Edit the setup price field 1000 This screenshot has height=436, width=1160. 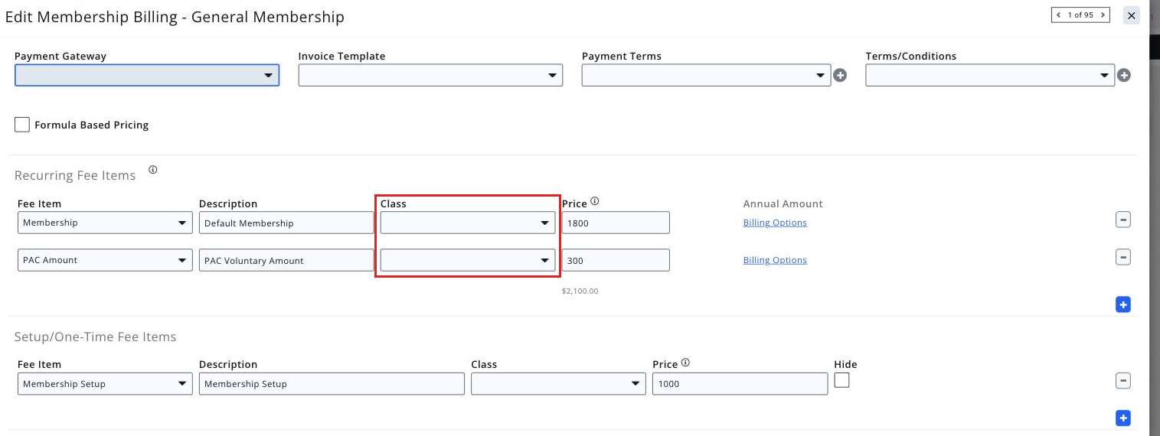(x=740, y=383)
